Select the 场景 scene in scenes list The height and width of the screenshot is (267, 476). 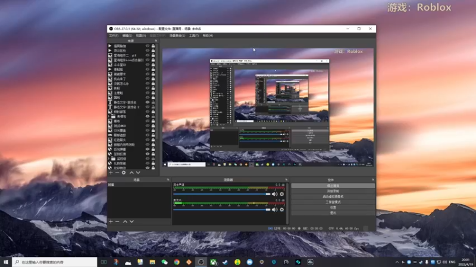pos(139,185)
